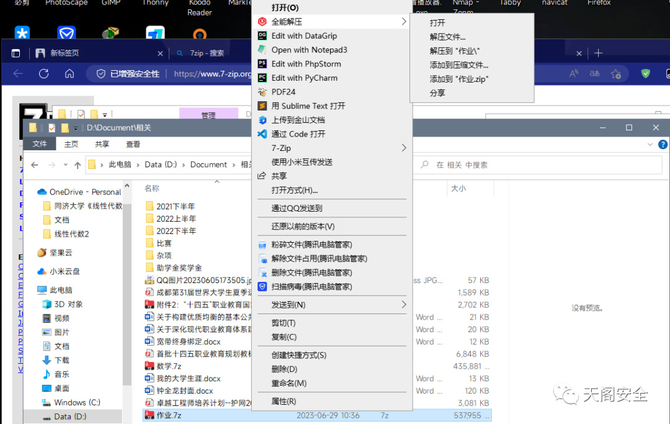Viewport: 670px width, 424px height.
Task: Click the 共享 share icon
Action: point(262,176)
